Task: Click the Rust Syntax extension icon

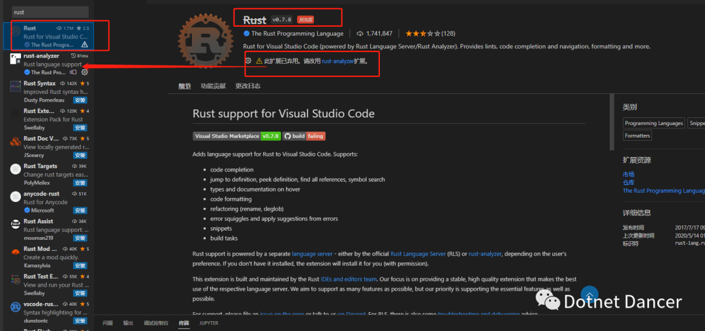Action: click(16, 86)
